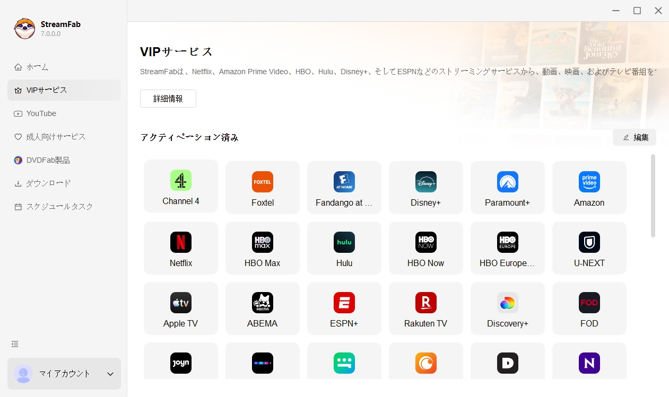Collapse the sidebar with the toggle icon
This screenshot has height=397, width=669.
point(15,344)
